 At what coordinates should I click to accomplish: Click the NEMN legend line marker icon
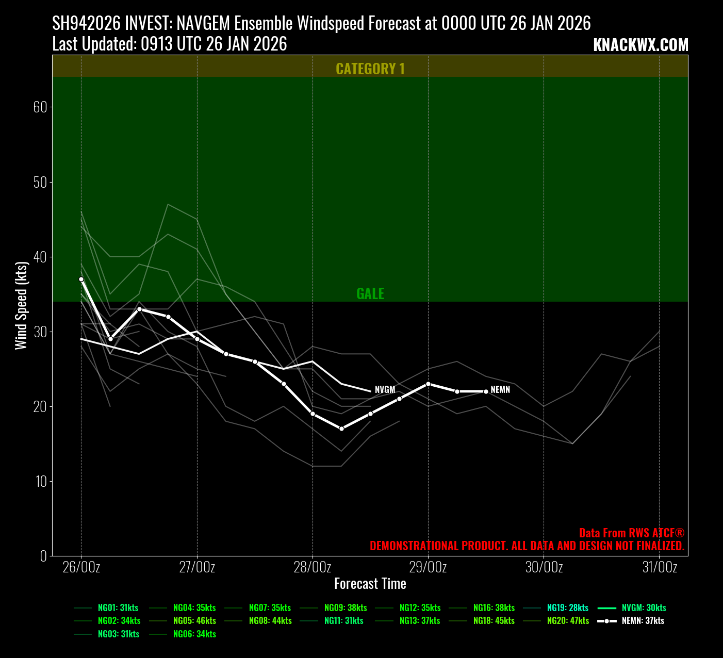click(x=606, y=621)
